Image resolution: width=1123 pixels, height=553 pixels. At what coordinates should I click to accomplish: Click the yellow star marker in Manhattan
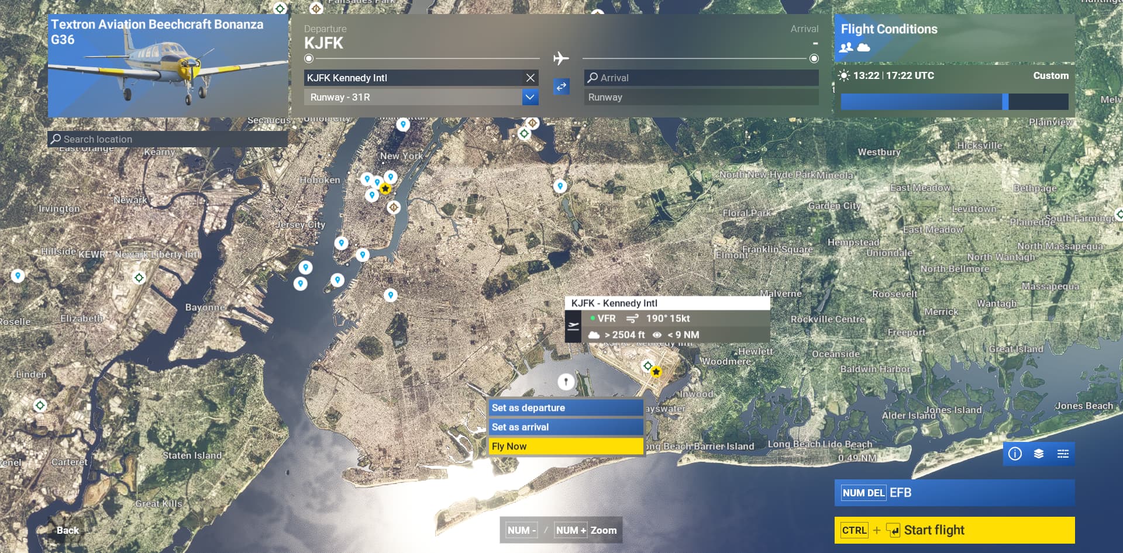385,189
